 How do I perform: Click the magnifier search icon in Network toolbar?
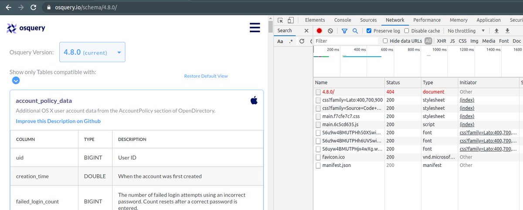point(355,31)
